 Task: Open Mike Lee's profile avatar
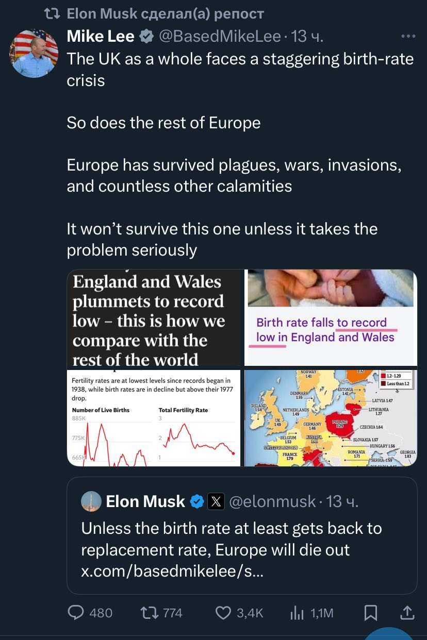pos(34,54)
